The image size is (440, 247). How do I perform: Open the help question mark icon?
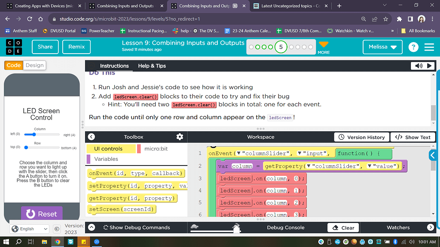point(413,47)
